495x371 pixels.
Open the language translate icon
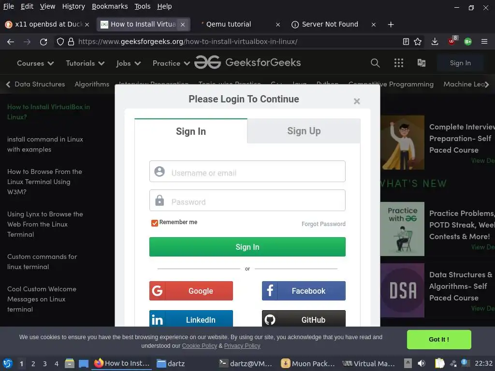[422, 63]
